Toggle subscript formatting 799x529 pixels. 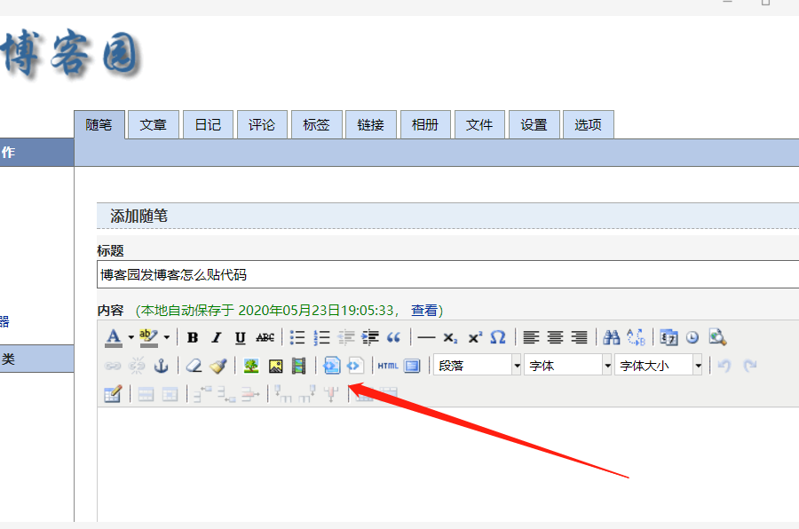[450, 337]
